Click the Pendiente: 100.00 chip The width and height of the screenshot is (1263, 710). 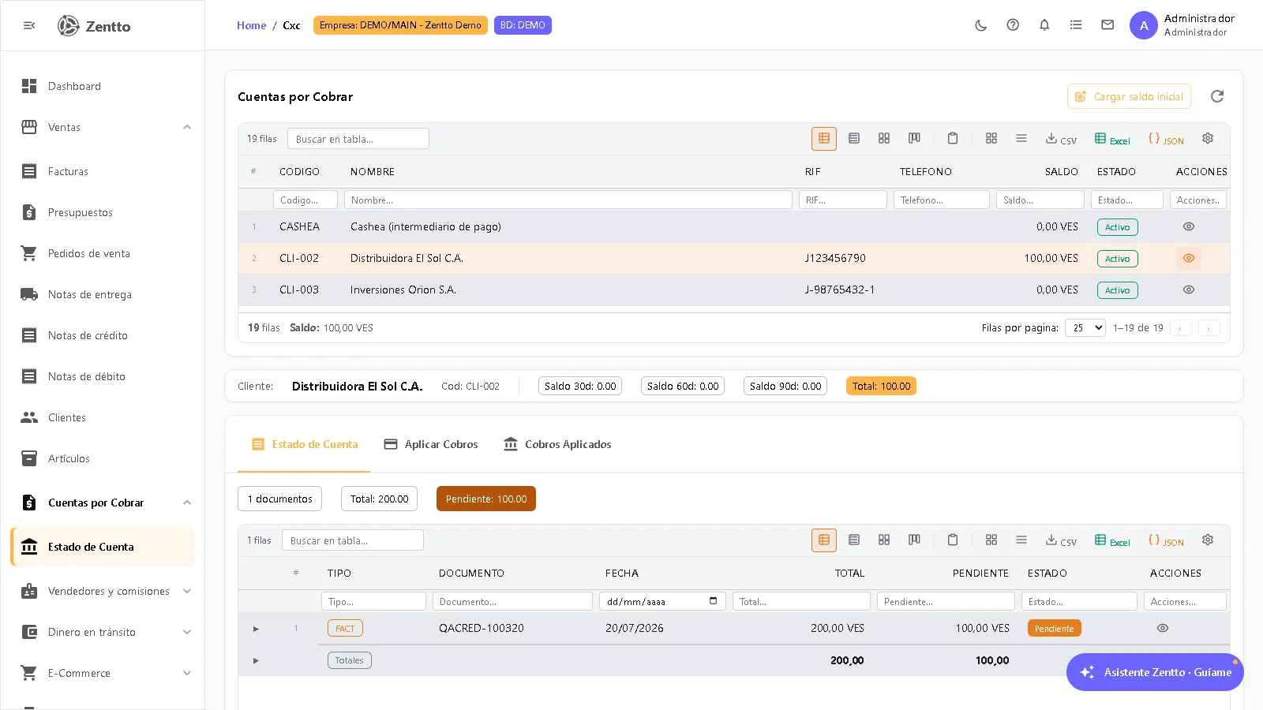[x=486, y=499]
